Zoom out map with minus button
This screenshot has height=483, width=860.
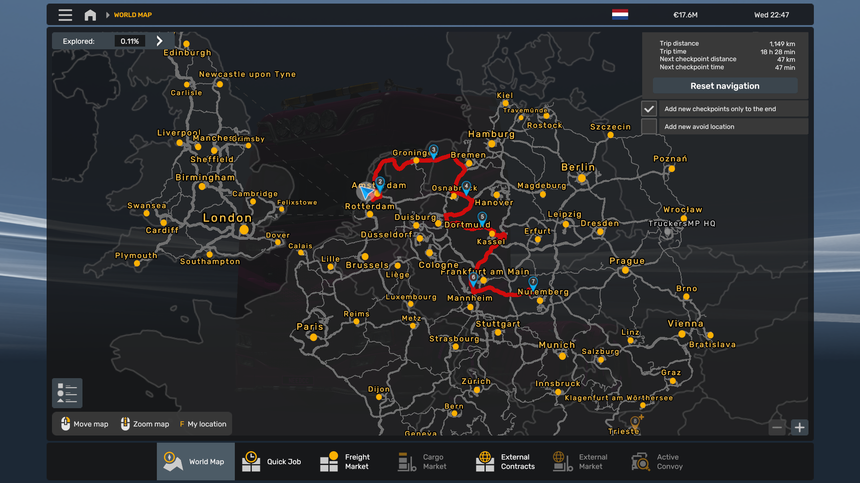(x=777, y=427)
